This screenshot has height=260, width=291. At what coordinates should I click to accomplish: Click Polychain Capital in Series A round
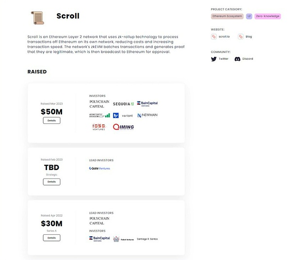coord(99,221)
